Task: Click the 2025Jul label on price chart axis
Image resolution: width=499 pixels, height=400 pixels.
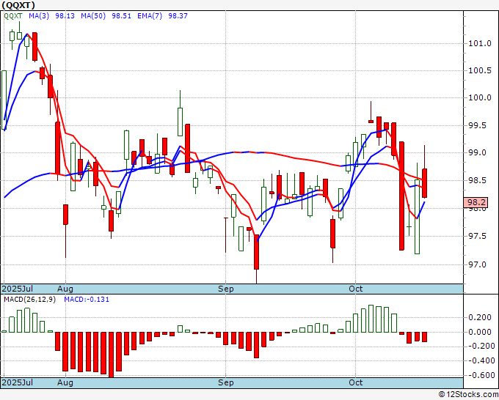Action: click(x=18, y=289)
